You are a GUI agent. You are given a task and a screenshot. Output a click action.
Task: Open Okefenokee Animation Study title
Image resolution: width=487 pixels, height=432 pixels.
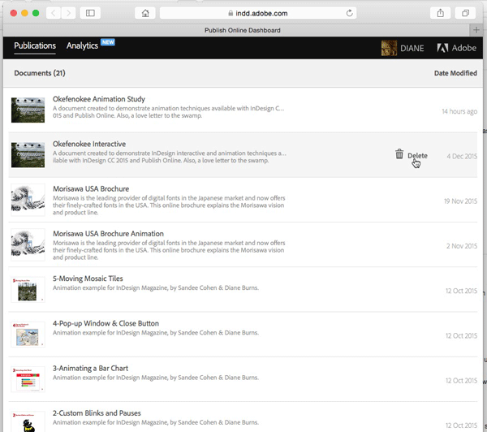(x=99, y=99)
